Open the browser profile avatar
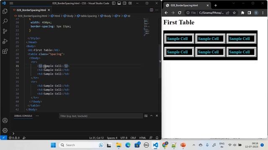This screenshot has width=268, height=150. click(256, 13)
